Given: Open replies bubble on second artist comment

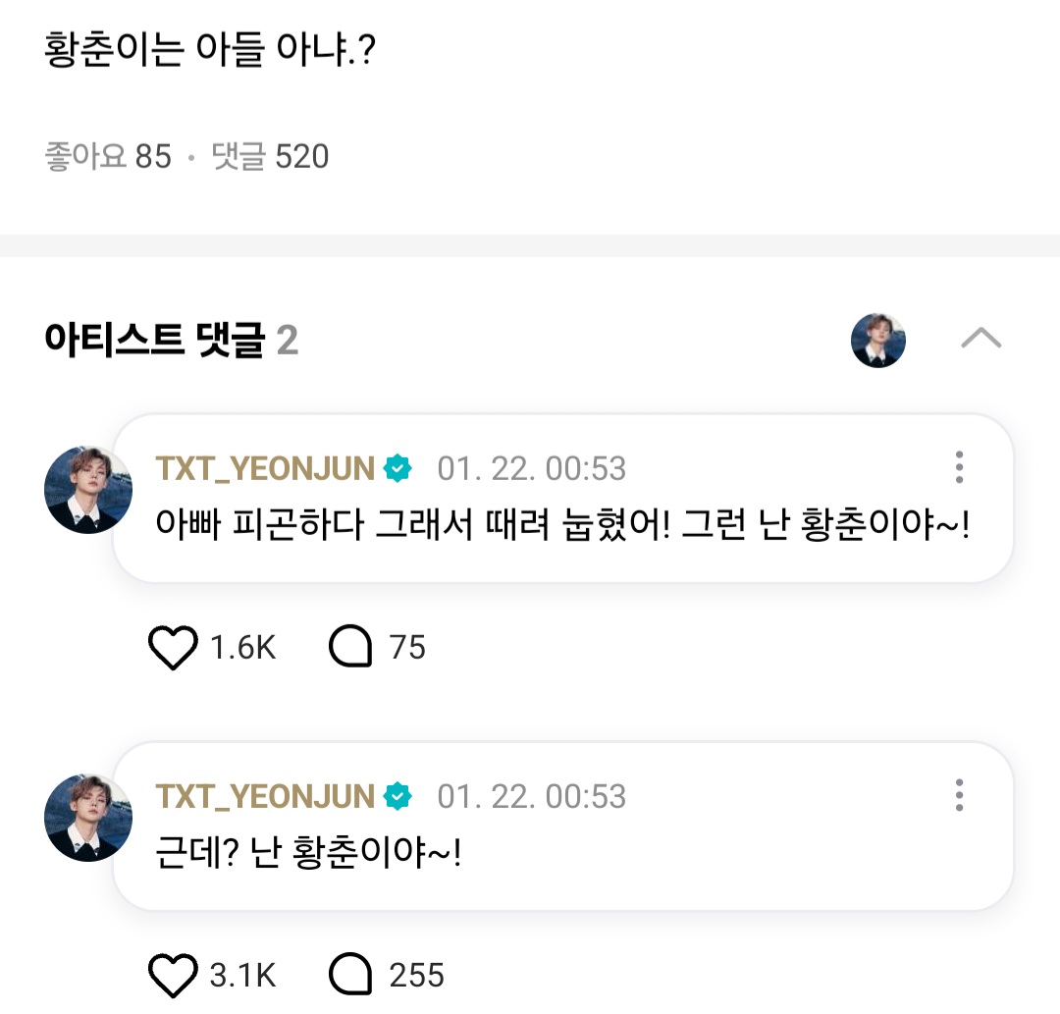Looking at the screenshot, I should [350, 976].
